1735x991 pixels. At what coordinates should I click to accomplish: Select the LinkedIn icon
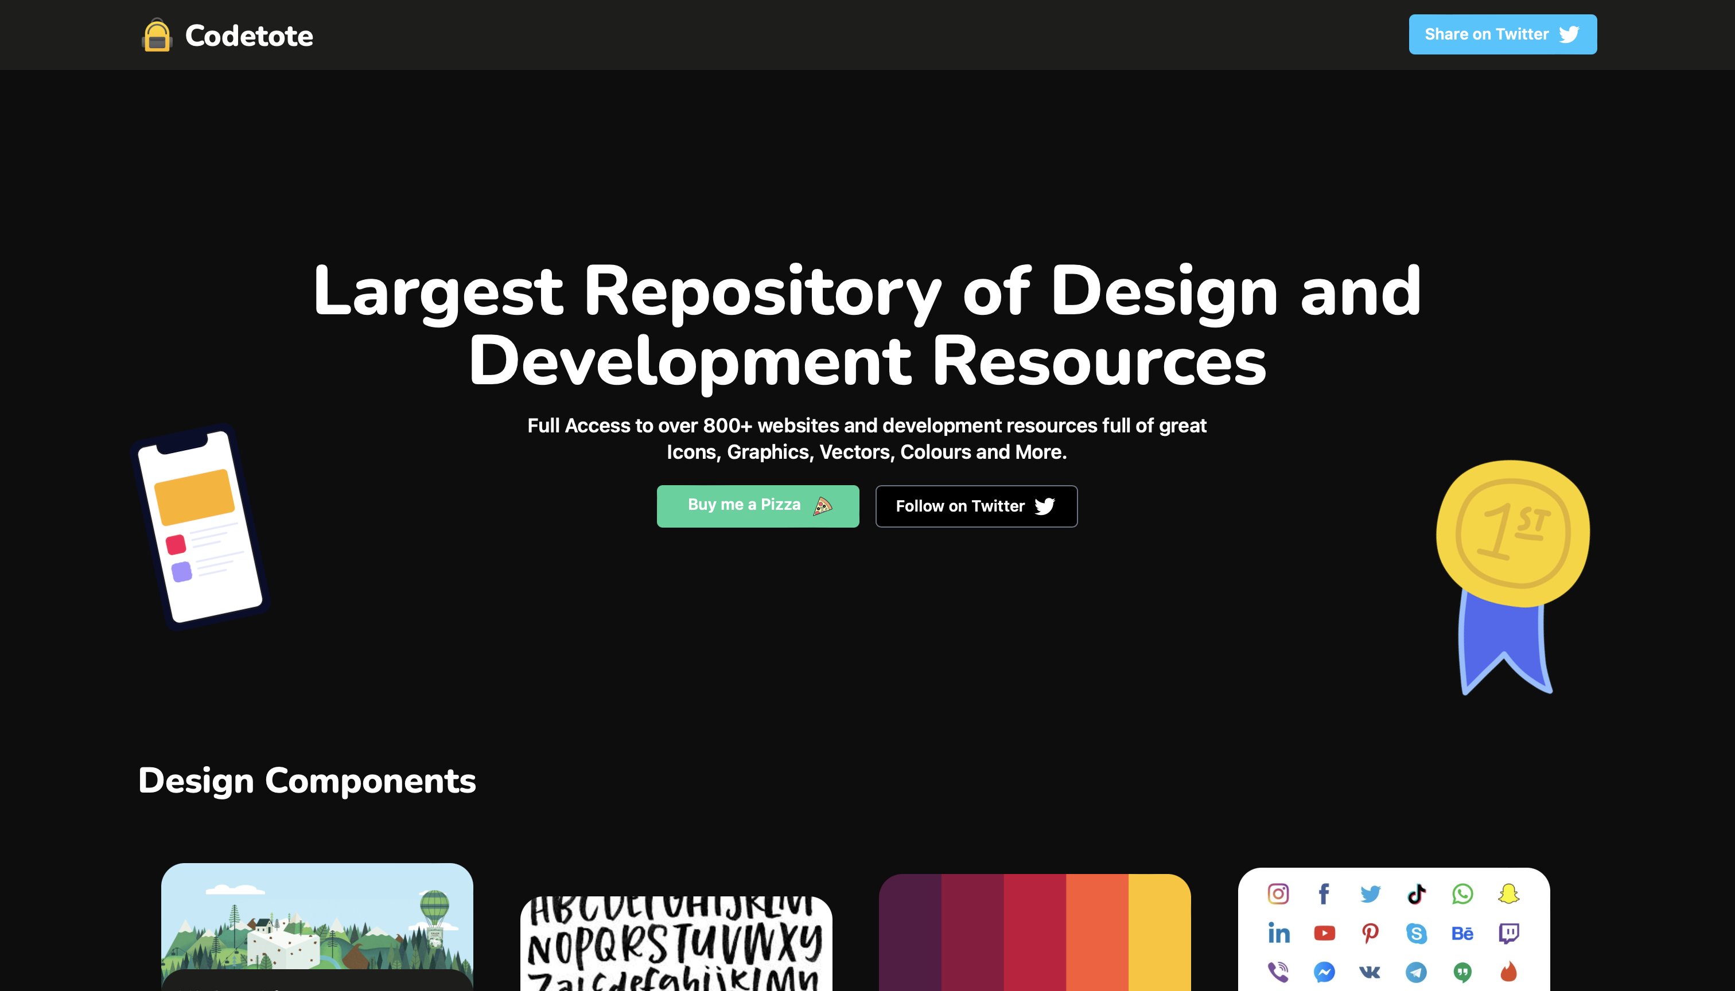click(x=1278, y=933)
